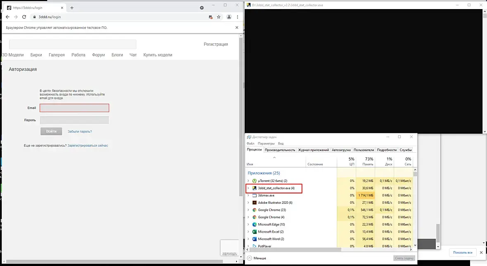
Task: Open the Форум site navigation link
Action: tap(98, 55)
